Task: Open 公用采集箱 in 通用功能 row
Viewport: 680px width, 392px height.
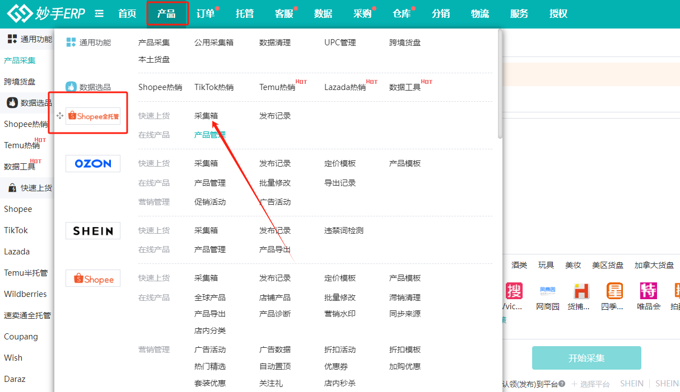Action: pyautogui.click(x=214, y=42)
